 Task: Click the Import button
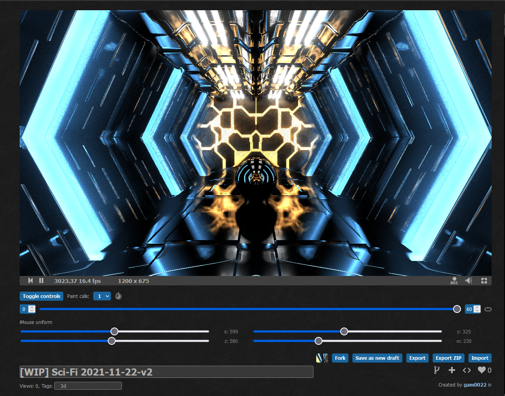pos(480,358)
